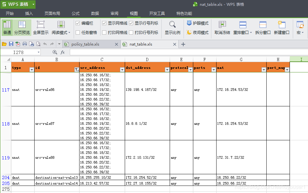Select cell containing 139.198.4.167/32
The image size is (308, 193).
(x=147, y=90)
